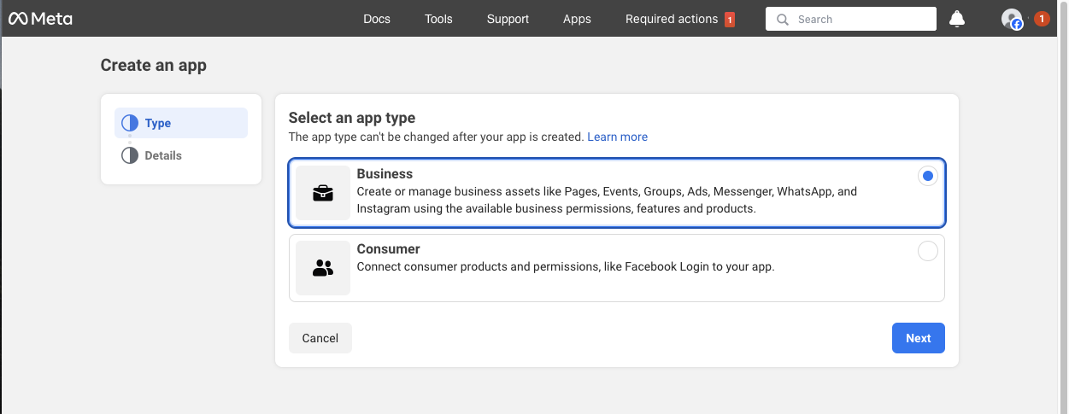Viewport: 1069px width, 414px height.
Task: Open the Docs menu
Action: tap(377, 19)
